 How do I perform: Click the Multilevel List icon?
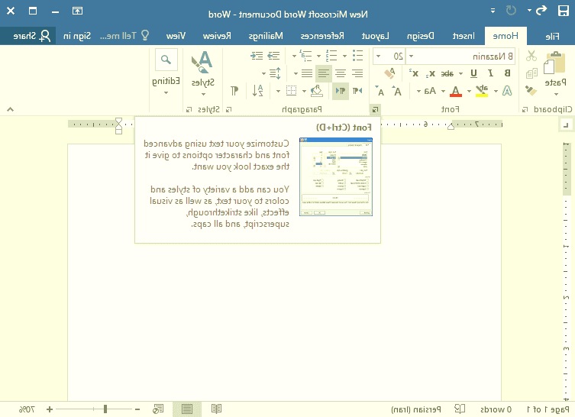click(x=305, y=56)
